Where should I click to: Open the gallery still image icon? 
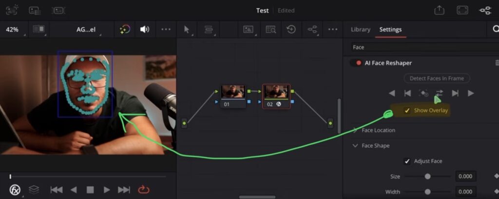248,30
